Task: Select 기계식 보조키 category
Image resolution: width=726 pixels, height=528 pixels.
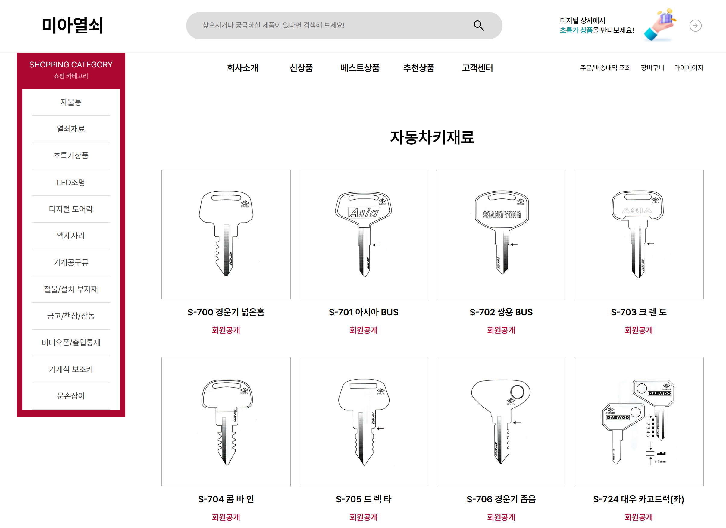Action: click(x=71, y=369)
